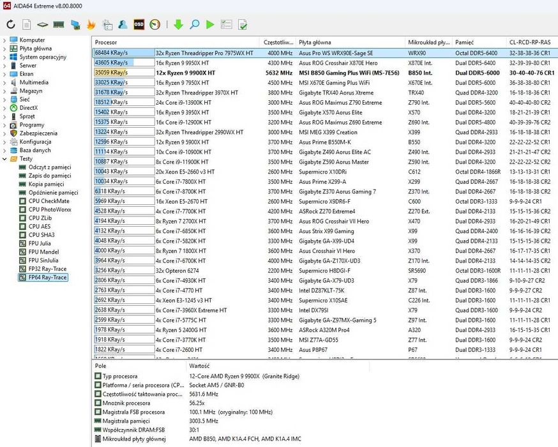Open the CPU chip tool icon
Viewport: 558px width, 447px height.
(x=42, y=24)
